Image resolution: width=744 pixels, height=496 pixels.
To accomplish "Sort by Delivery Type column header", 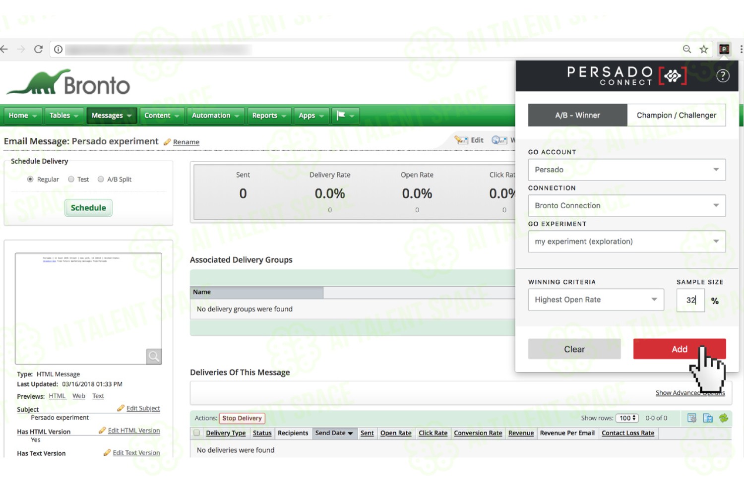I will (x=226, y=433).
